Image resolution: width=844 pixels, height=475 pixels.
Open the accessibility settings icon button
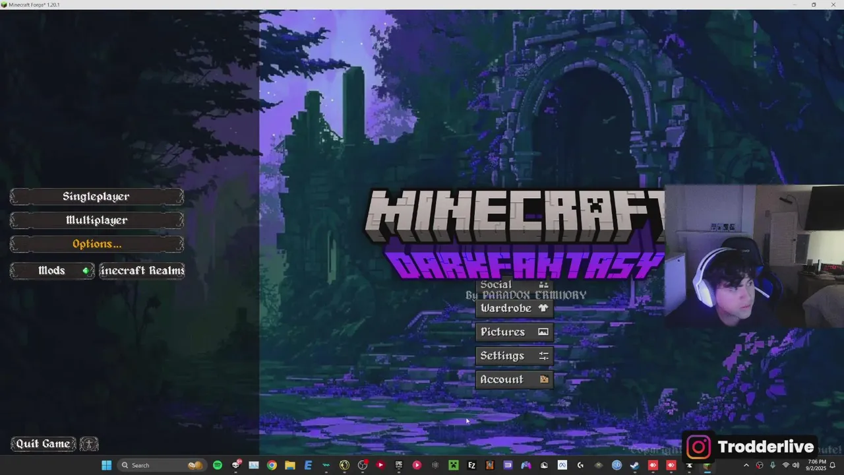pos(89,444)
